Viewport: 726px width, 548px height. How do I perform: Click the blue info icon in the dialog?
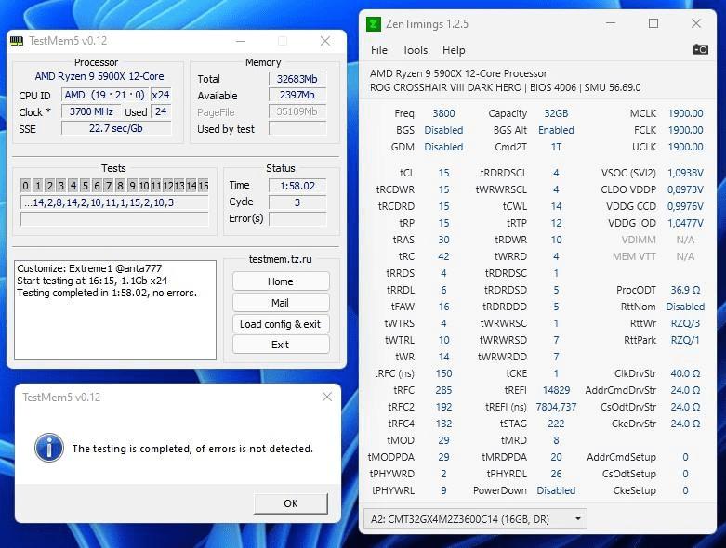tap(49, 448)
